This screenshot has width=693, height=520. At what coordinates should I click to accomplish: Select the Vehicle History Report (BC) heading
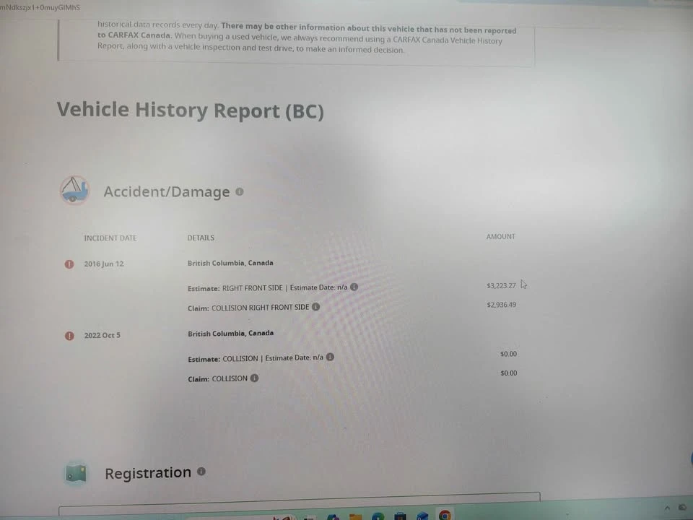(x=191, y=110)
